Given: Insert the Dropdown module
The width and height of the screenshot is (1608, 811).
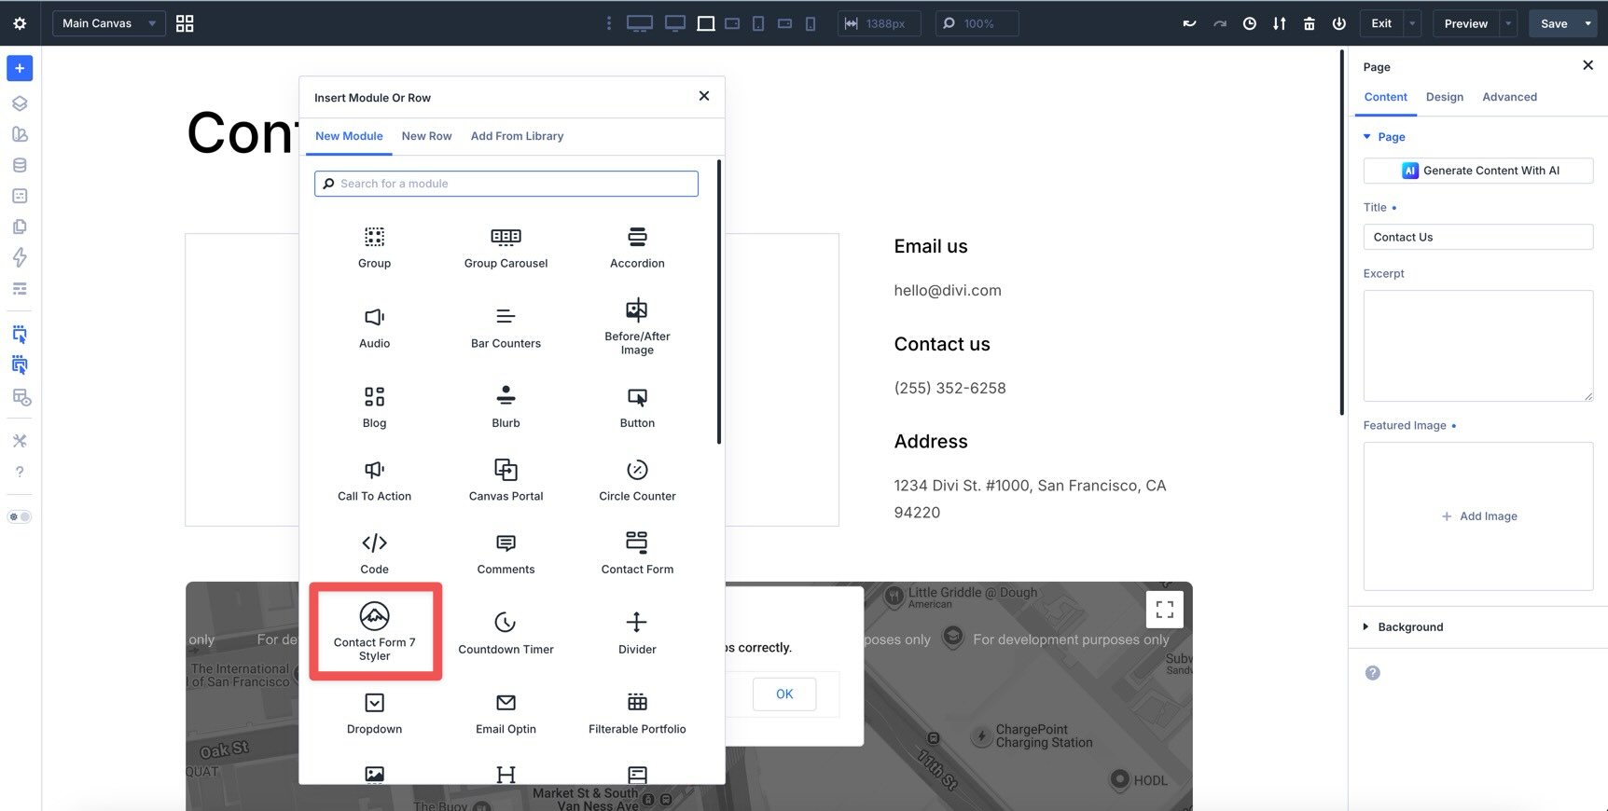Looking at the screenshot, I should [374, 714].
